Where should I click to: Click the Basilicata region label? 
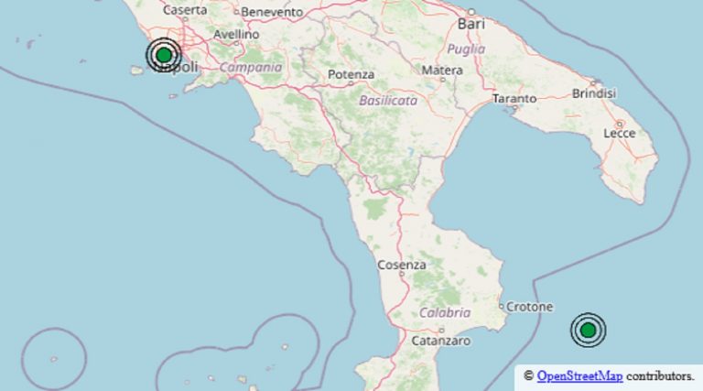click(x=388, y=101)
